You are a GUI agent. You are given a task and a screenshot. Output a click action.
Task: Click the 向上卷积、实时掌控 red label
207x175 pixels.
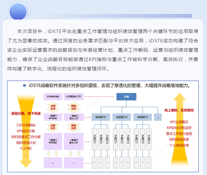pyautogui.click(x=179, y=110)
